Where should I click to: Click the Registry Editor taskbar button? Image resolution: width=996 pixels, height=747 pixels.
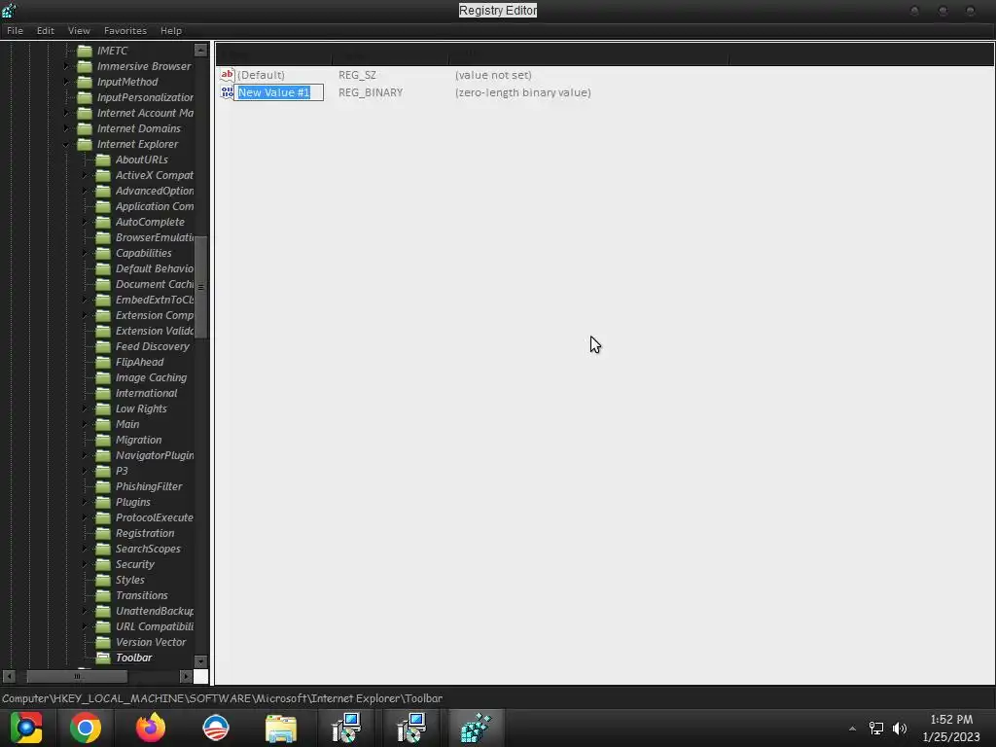[x=477, y=728]
